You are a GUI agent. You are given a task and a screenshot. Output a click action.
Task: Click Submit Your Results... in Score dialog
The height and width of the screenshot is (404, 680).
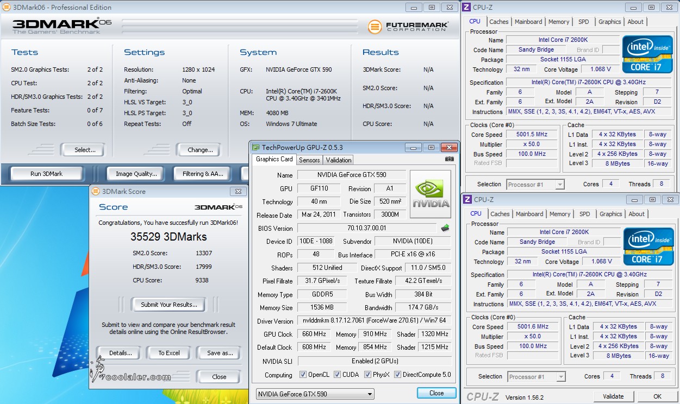coord(169,305)
